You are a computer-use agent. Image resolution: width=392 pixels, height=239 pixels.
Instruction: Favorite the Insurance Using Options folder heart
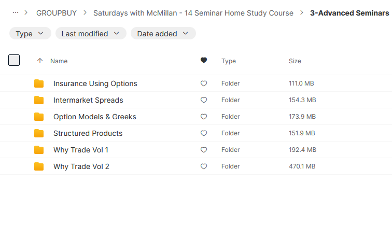[204, 83]
